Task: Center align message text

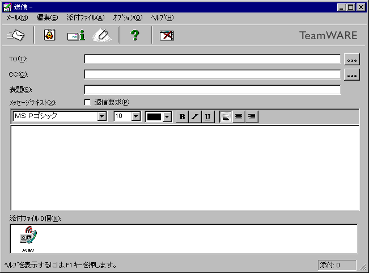Action: click(x=239, y=116)
